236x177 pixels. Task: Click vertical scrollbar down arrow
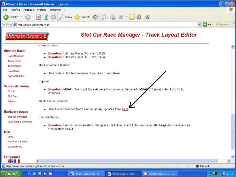click(233, 157)
